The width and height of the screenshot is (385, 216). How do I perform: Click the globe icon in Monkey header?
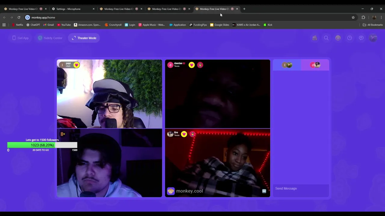coord(338,38)
